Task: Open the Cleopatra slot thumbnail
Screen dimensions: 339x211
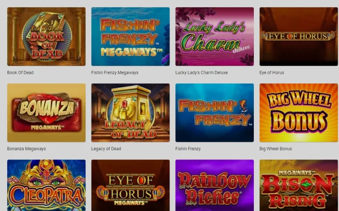Action: tap(46, 185)
